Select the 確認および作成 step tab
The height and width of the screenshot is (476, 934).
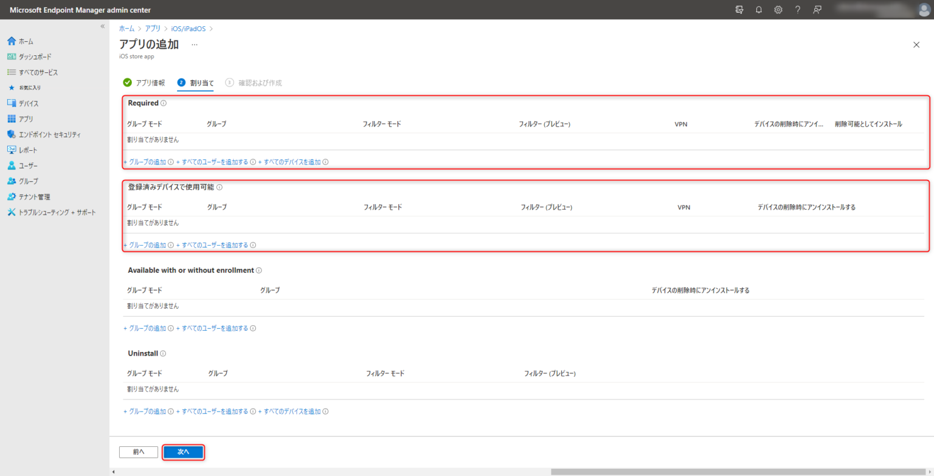(254, 83)
